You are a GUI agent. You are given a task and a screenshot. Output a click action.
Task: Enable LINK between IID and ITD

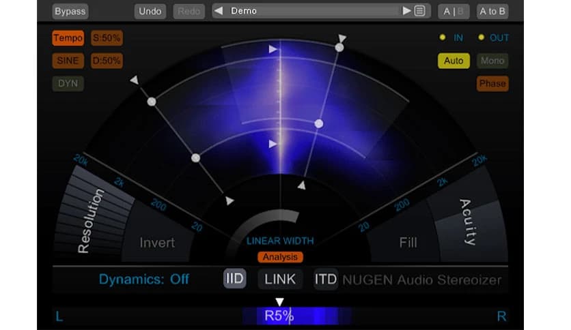[280, 279]
